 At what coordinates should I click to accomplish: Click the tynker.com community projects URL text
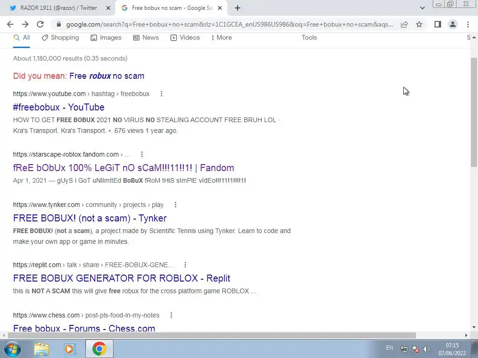click(x=88, y=205)
